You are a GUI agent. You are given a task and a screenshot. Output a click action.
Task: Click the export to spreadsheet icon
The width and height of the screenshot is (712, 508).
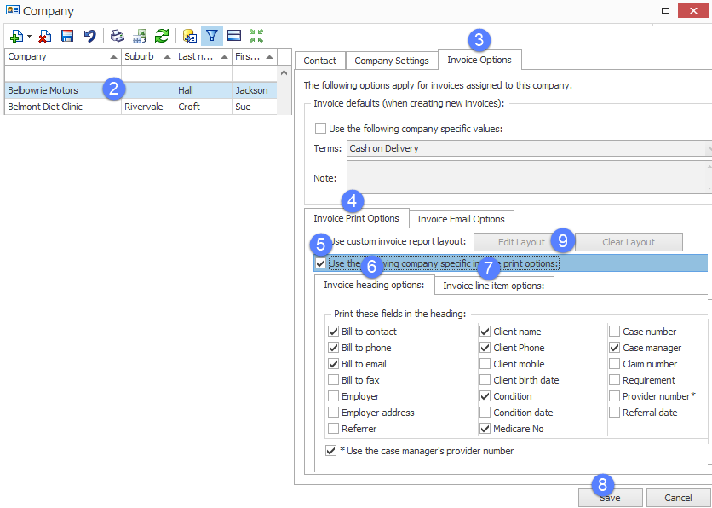[140, 36]
